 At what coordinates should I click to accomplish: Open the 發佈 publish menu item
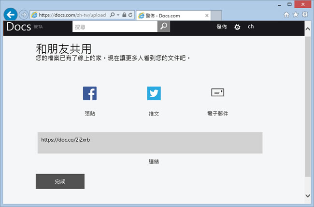point(221,27)
